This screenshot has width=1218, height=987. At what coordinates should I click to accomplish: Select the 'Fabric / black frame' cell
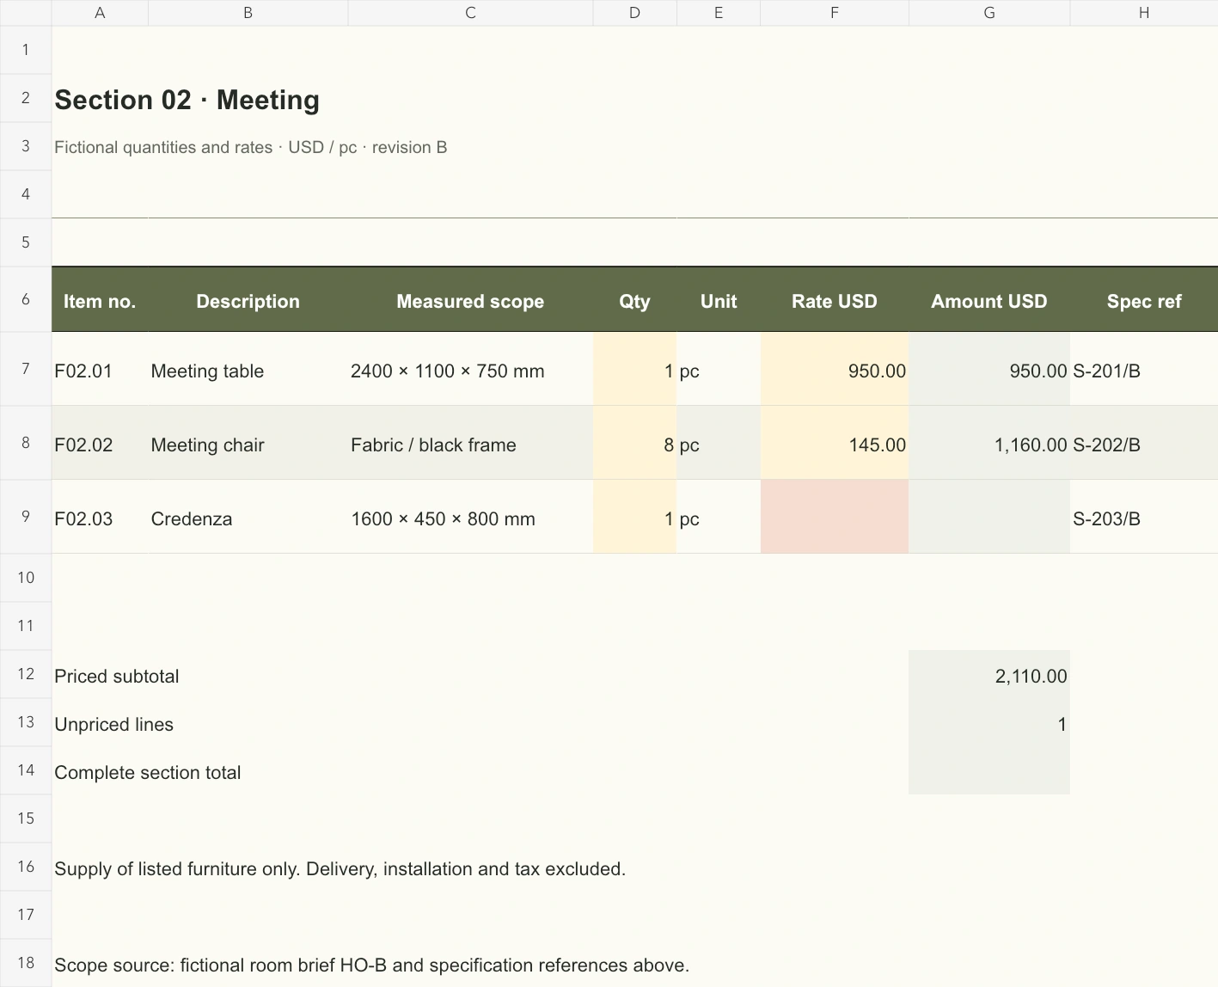point(470,444)
